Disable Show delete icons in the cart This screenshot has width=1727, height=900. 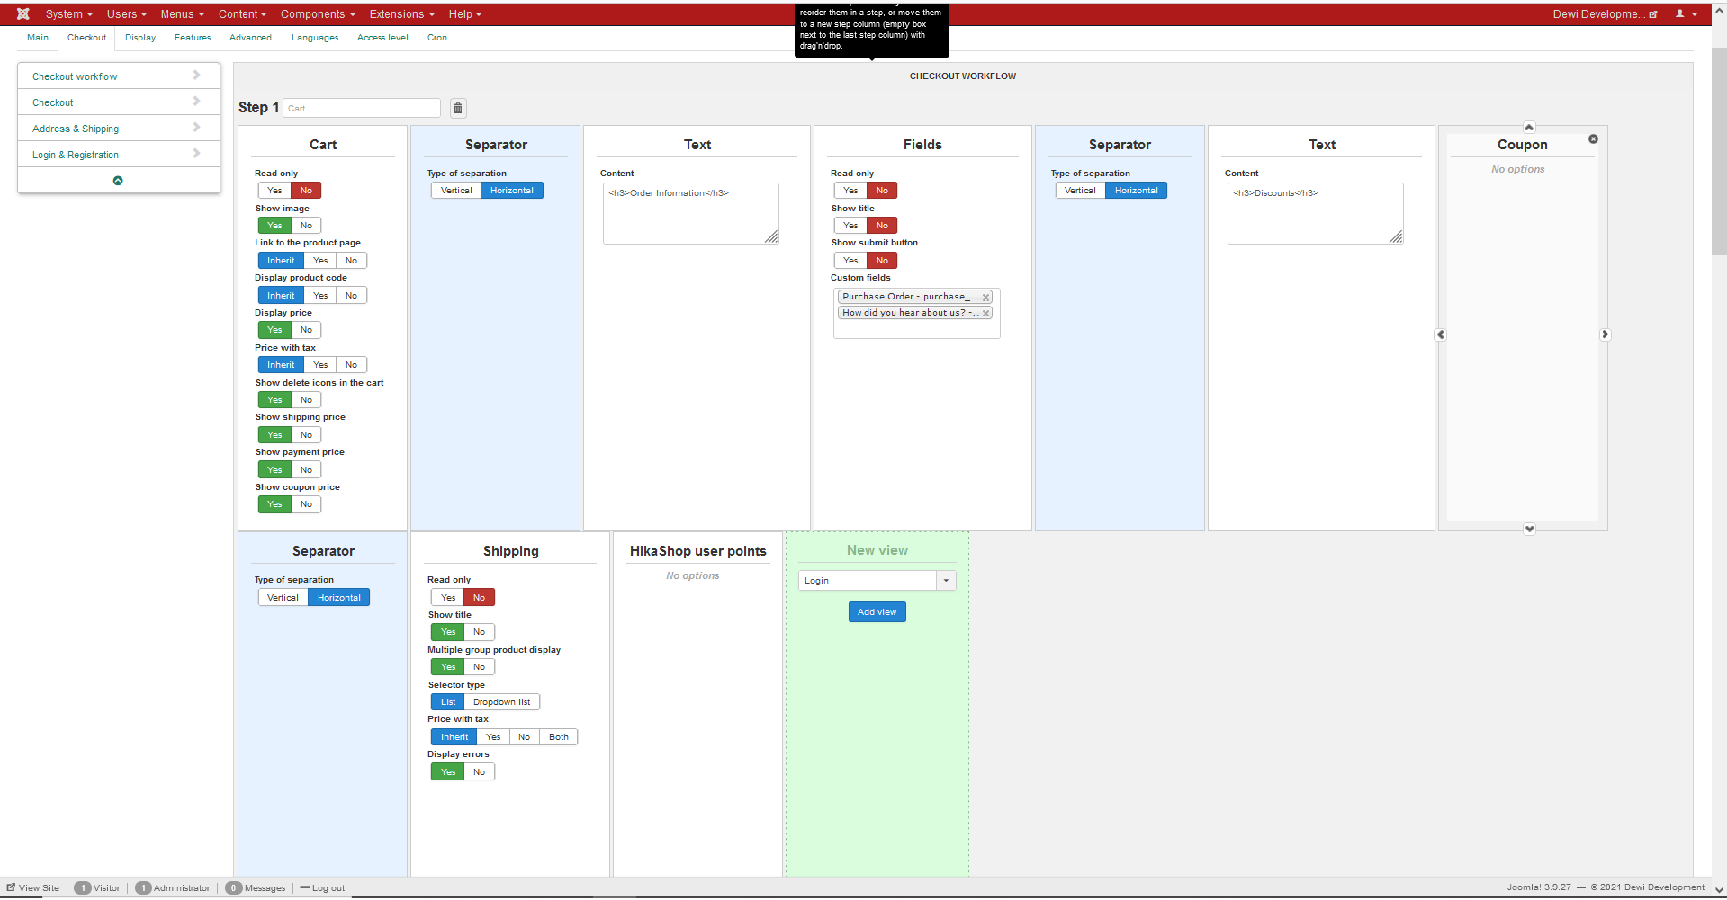click(306, 400)
